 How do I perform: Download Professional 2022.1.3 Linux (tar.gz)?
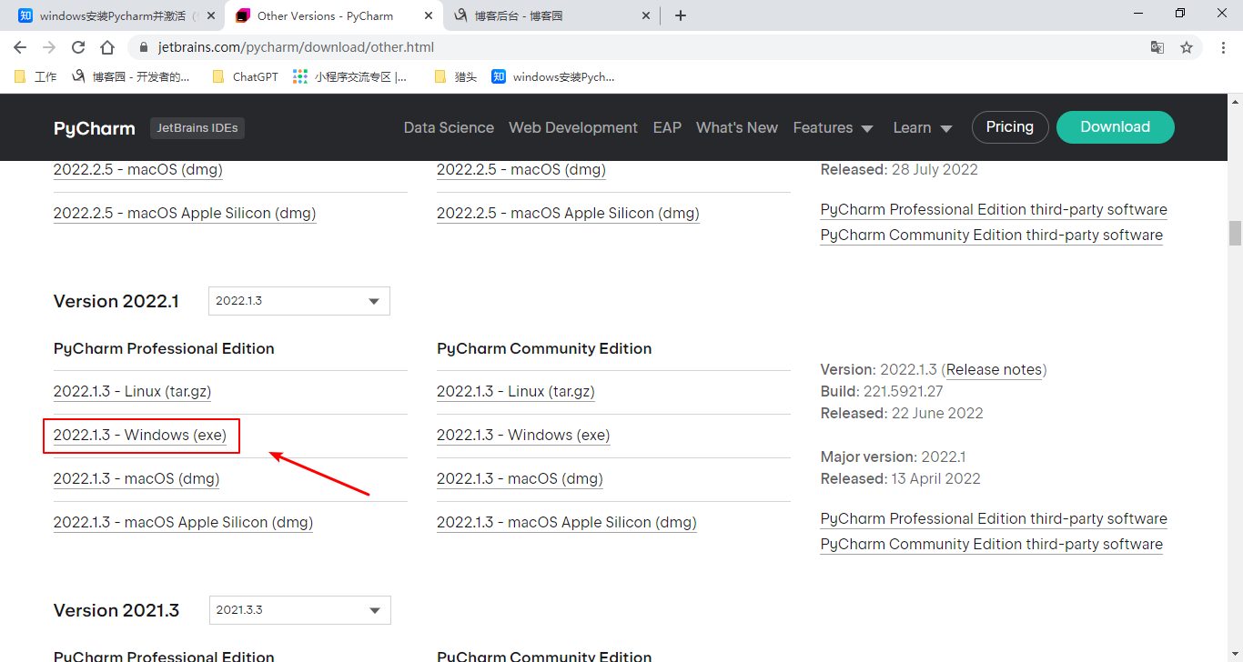point(133,391)
